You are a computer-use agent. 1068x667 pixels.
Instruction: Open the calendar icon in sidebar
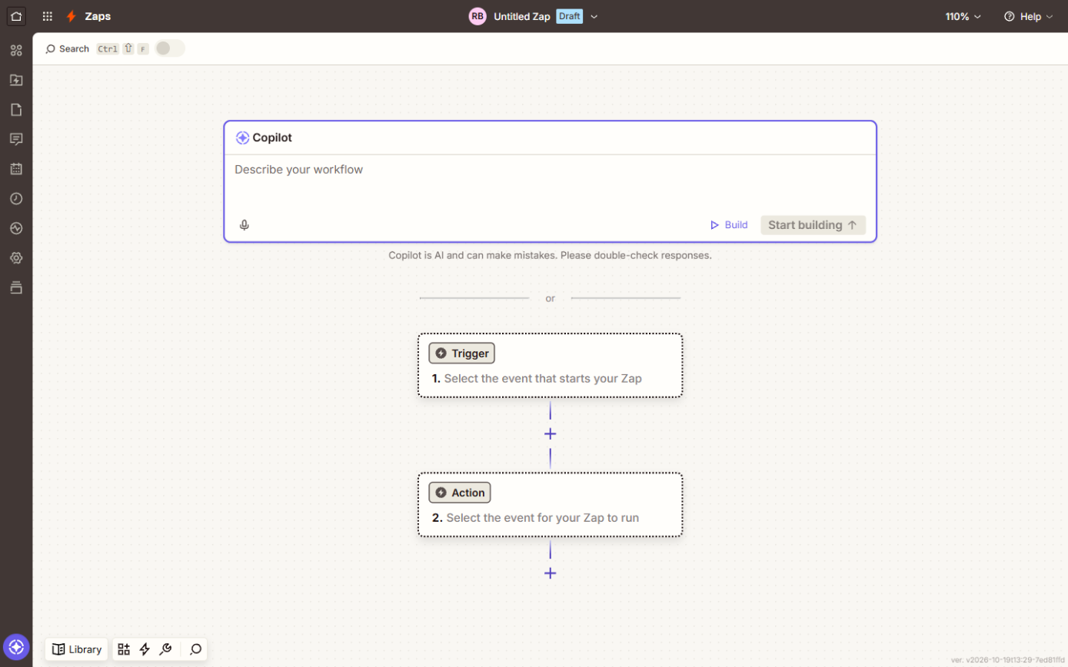tap(16, 169)
